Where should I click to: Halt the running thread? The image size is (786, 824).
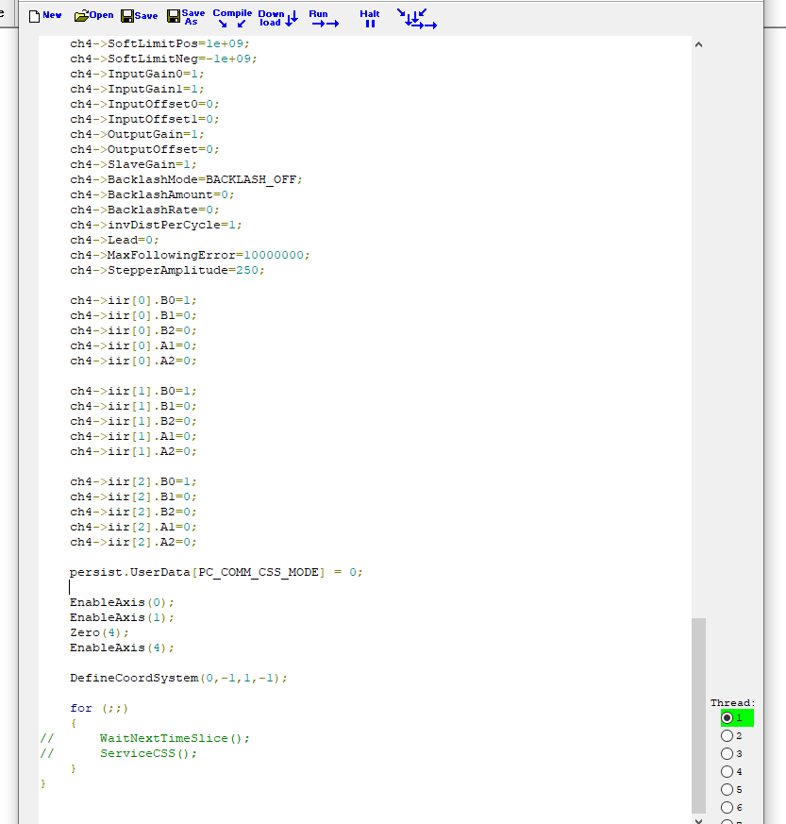coord(370,18)
